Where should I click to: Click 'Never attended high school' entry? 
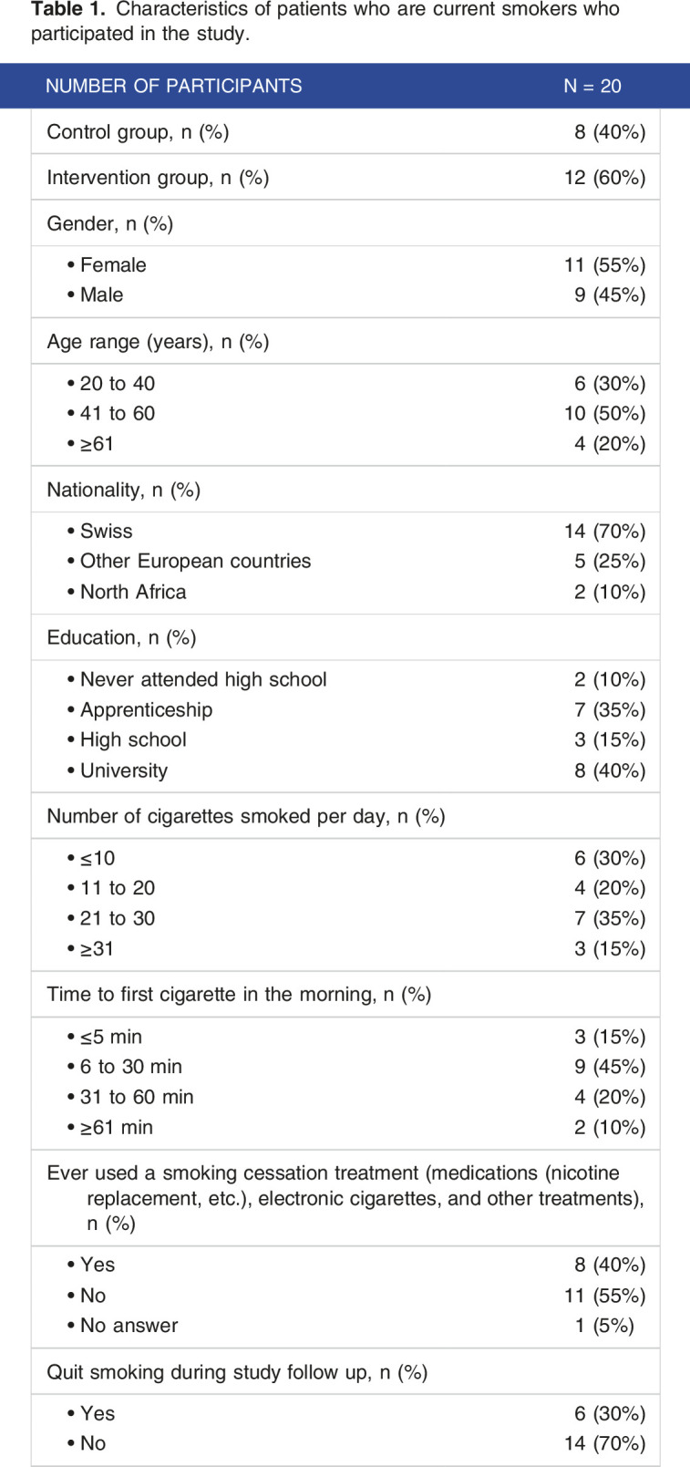click(203, 680)
